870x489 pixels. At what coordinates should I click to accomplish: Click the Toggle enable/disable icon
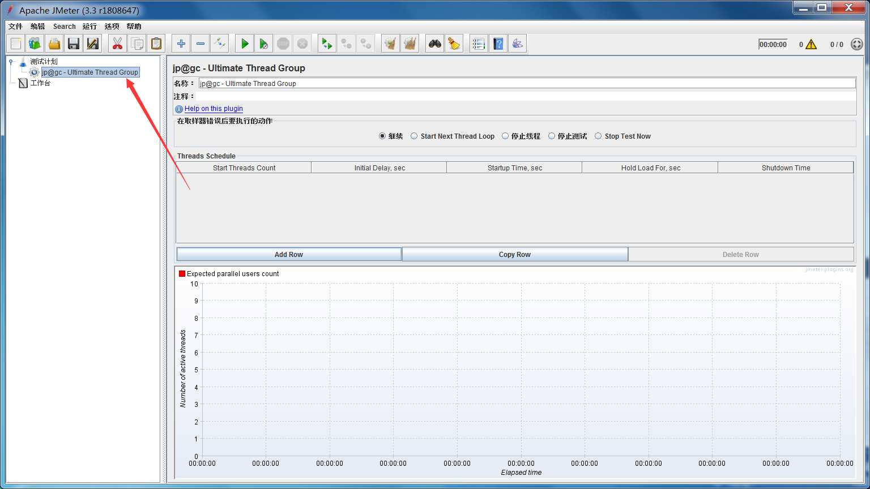tap(219, 44)
